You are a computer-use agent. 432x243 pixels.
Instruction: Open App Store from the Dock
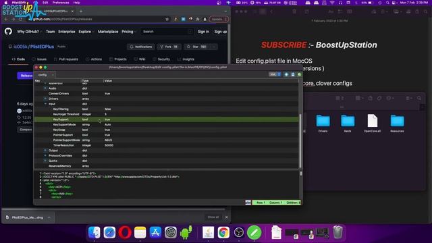pyautogui.click(x=155, y=232)
